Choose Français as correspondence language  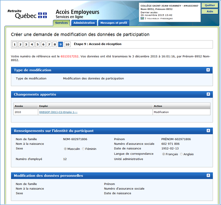(x=163, y=154)
